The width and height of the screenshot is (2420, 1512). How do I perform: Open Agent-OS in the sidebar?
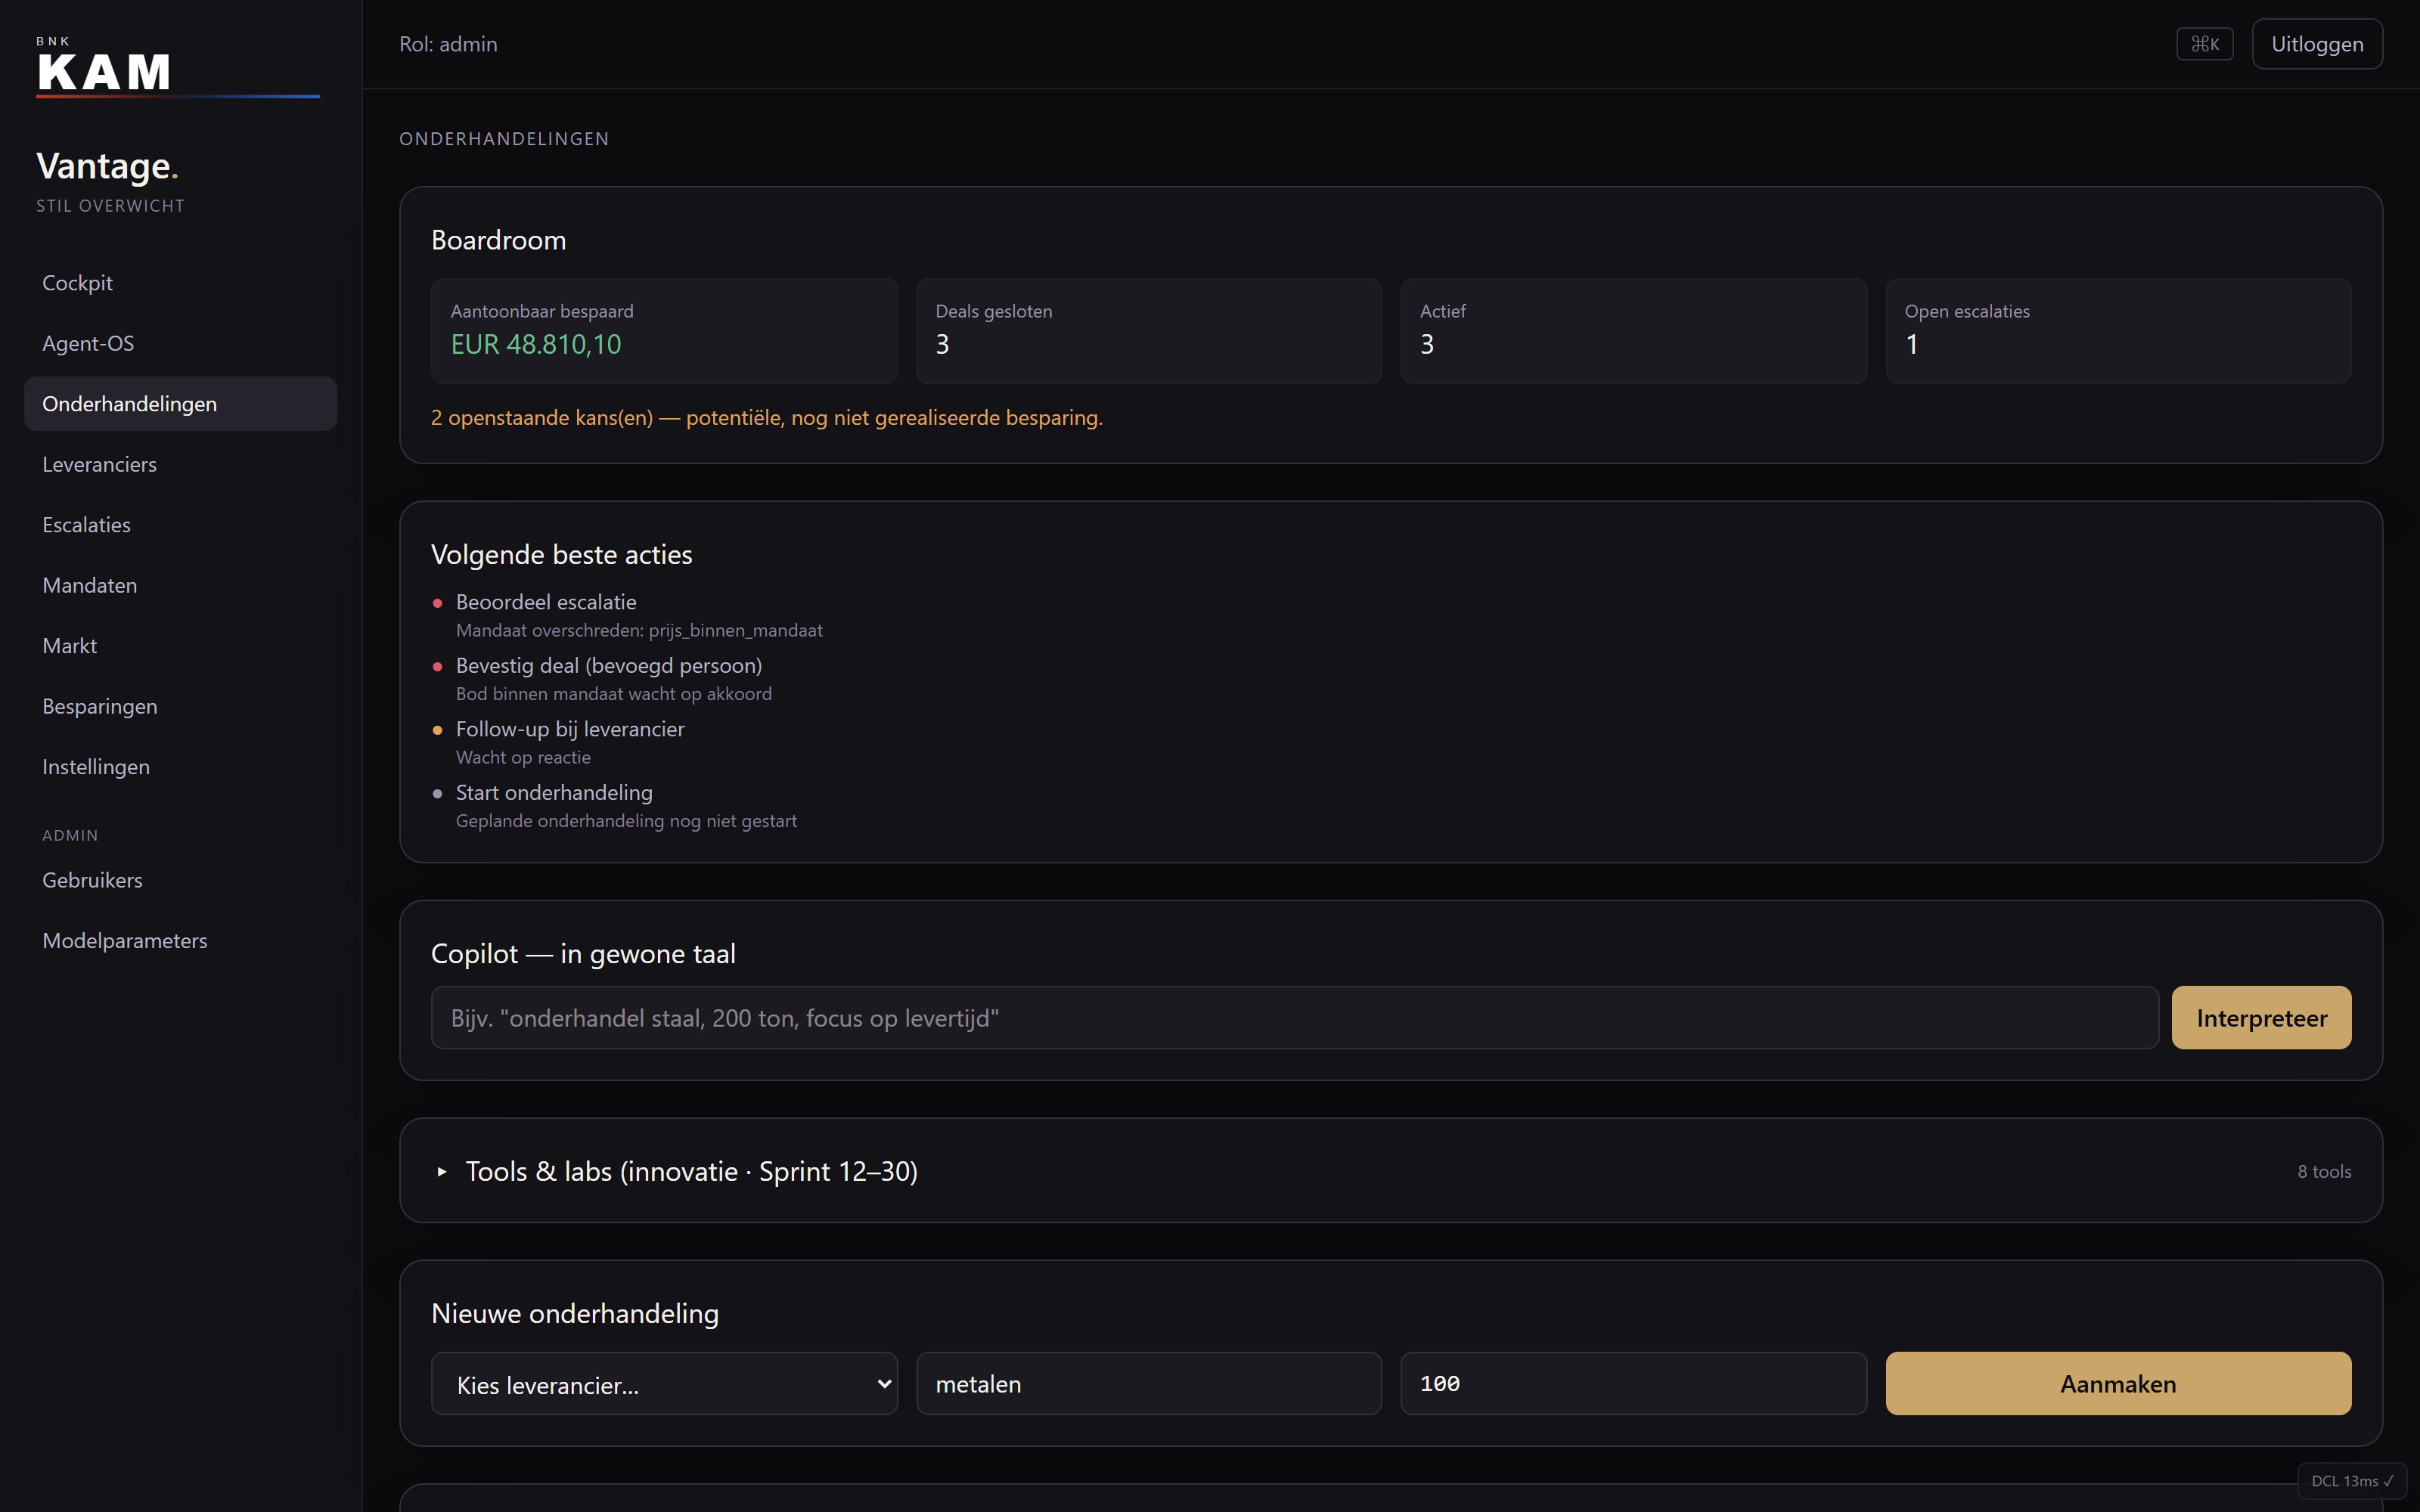click(x=180, y=343)
